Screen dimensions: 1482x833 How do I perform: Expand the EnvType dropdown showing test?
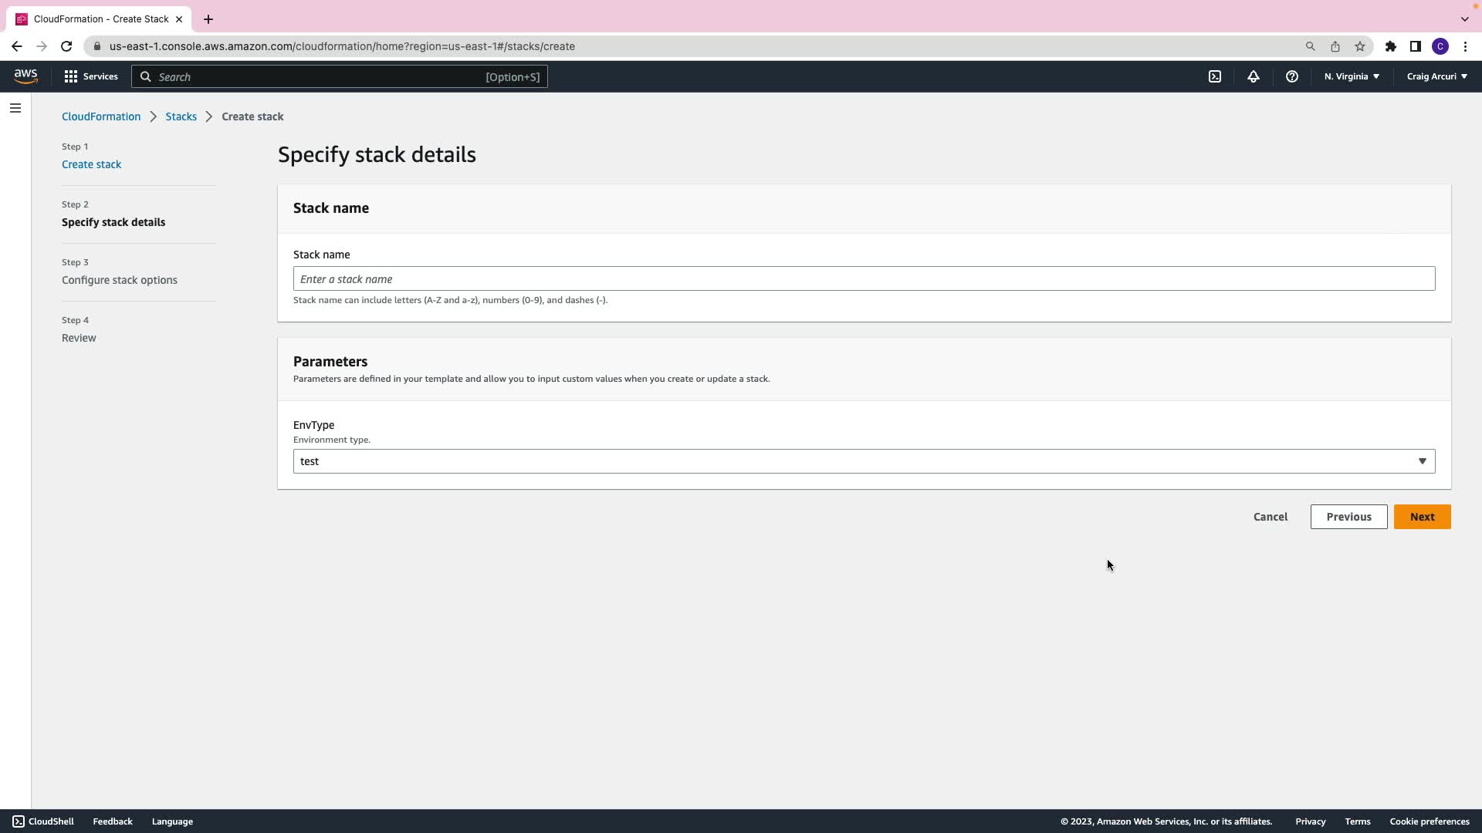[864, 461]
